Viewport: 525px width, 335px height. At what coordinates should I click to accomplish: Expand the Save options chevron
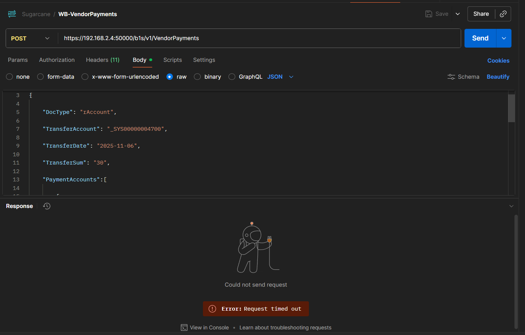click(x=458, y=14)
